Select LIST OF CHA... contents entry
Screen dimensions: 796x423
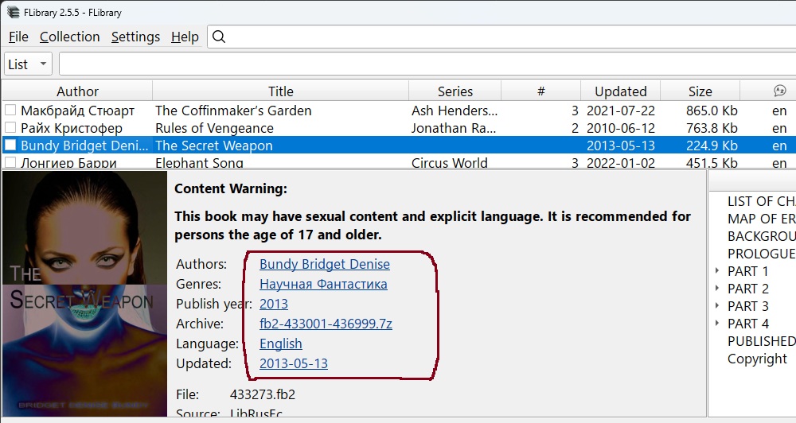pyautogui.click(x=761, y=201)
